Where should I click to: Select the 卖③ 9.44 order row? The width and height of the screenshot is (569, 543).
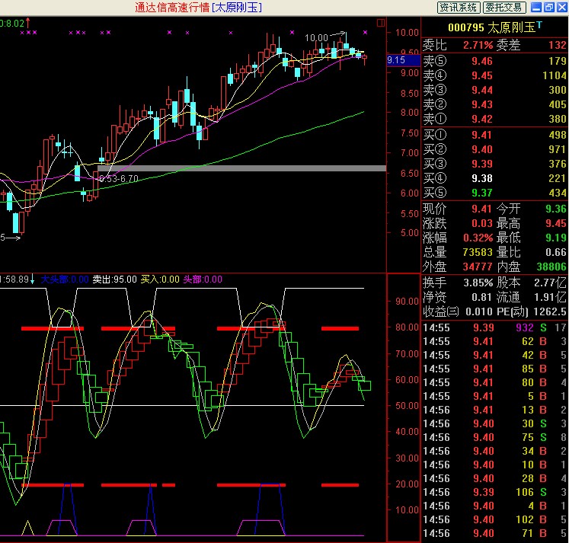click(494, 90)
